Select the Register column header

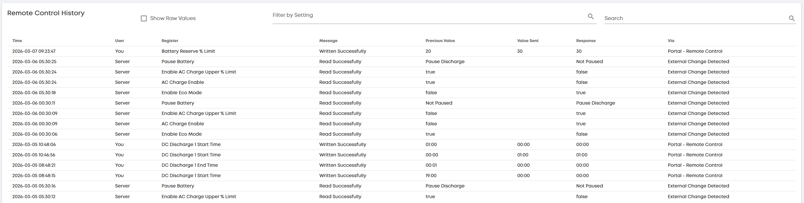[x=170, y=41]
